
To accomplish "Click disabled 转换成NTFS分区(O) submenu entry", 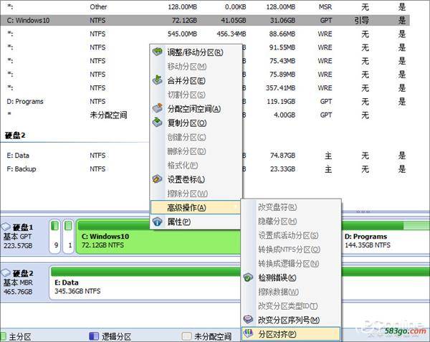I will pyautogui.click(x=291, y=250).
